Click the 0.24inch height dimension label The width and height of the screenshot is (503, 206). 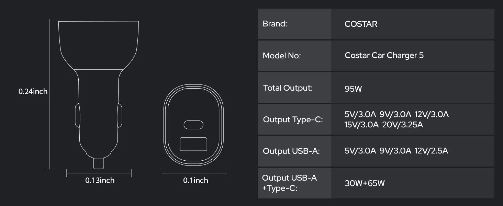tap(33, 92)
